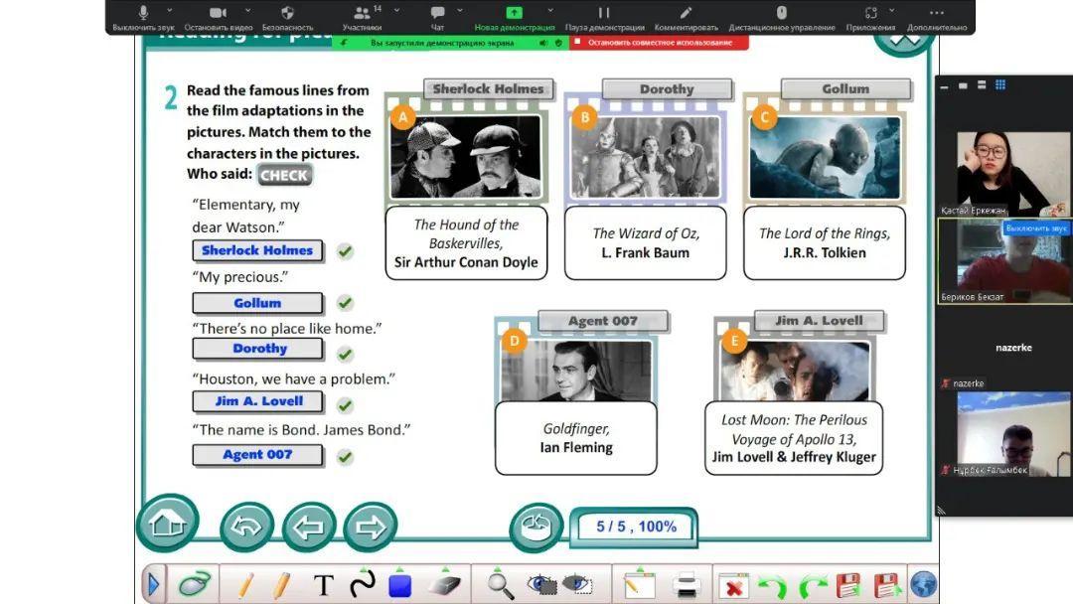The width and height of the screenshot is (1073, 604).
Task: Pick the blue color square
Action: [399, 585]
